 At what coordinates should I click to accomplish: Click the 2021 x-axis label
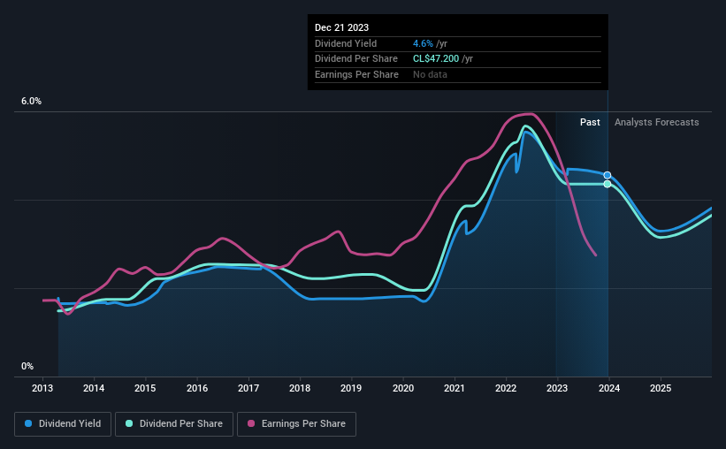(x=455, y=388)
